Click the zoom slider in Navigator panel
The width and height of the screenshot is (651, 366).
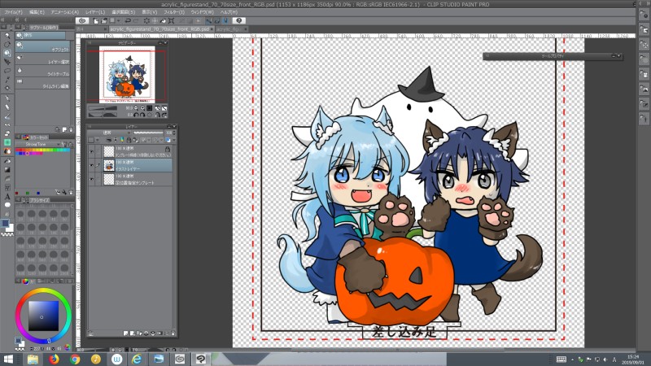[104, 108]
